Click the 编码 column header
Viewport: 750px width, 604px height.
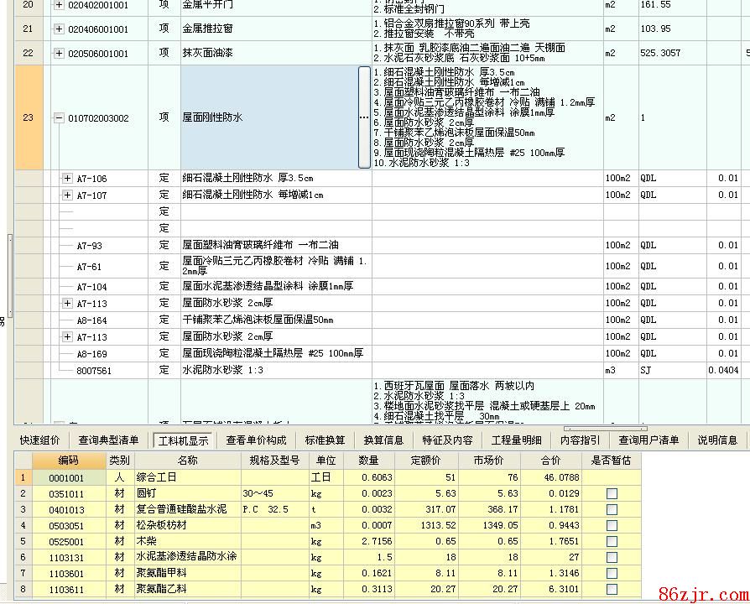pyautogui.click(x=68, y=460)
